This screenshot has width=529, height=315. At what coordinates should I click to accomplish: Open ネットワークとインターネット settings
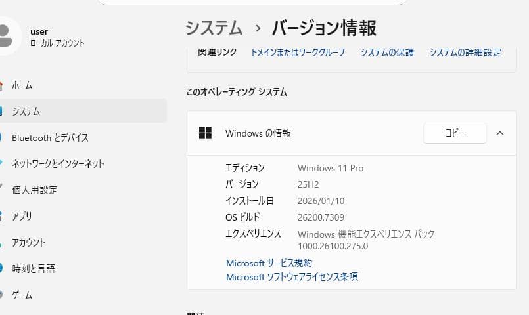tap(83, 163)
